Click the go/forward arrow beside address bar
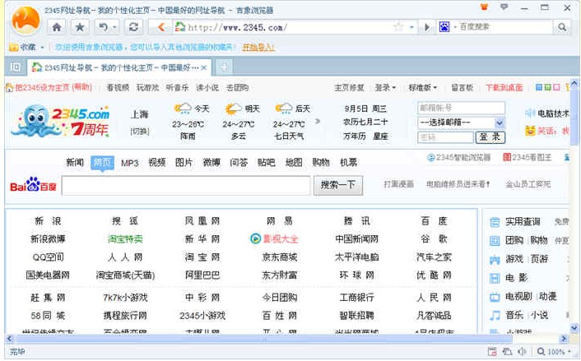Image resolution: width=581 pixels, height=361 pixels. [x=427, y=27]
